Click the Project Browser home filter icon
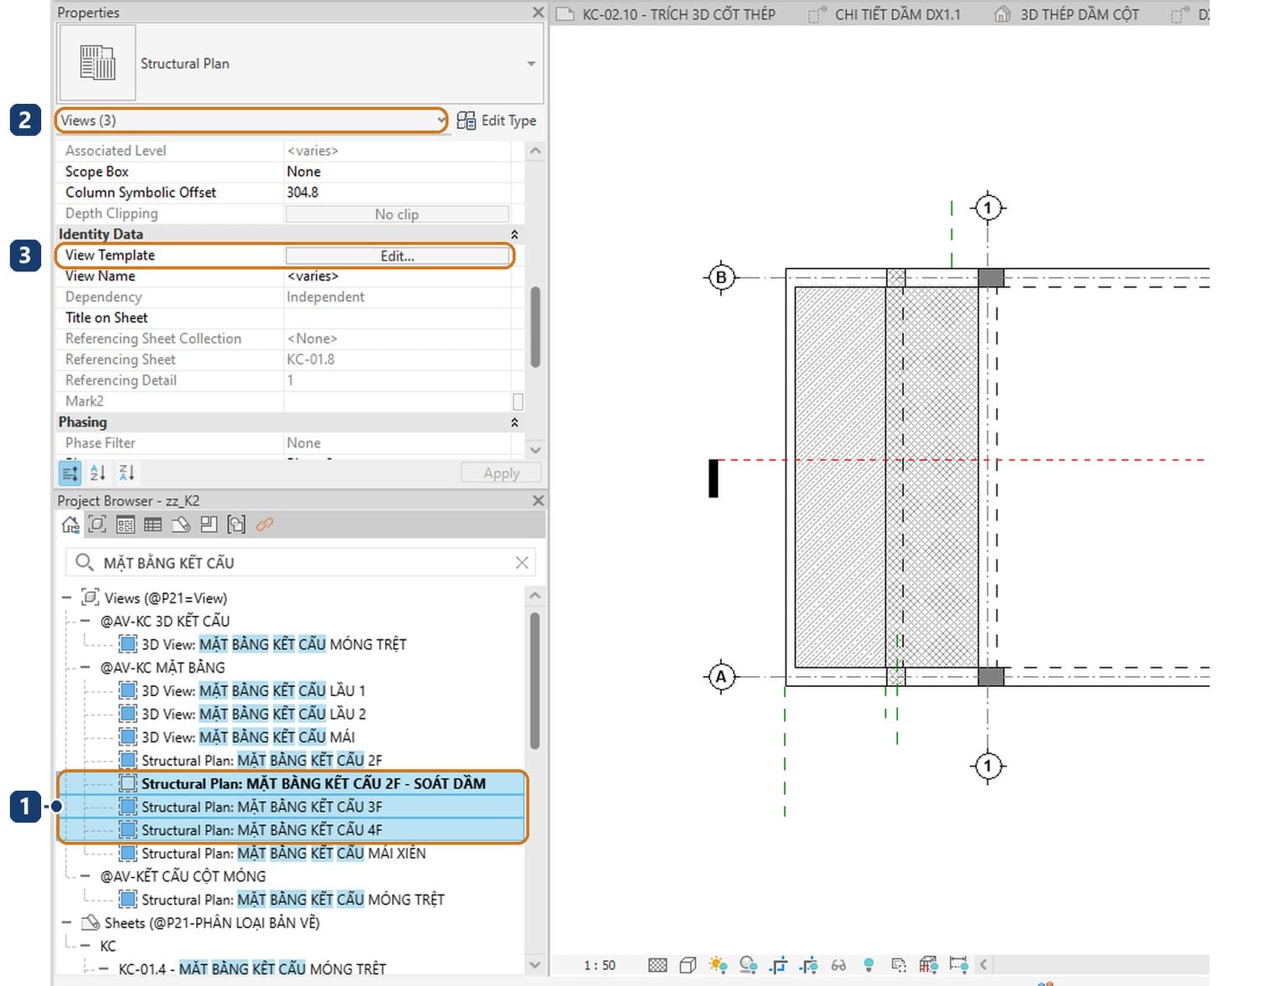Viewport: 1273px width, 986px height. point(70,524)
